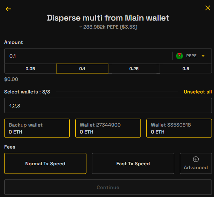Choose the 0.25 amount preset

click(134, 69)
